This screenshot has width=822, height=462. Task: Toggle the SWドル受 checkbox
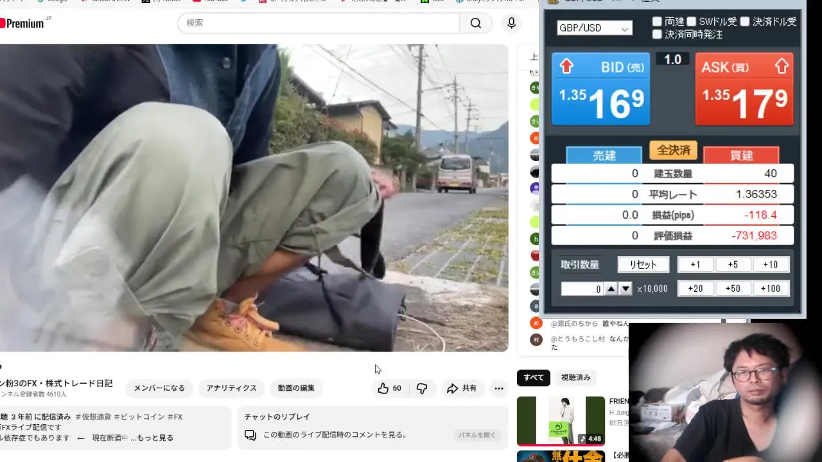[691, 22]
